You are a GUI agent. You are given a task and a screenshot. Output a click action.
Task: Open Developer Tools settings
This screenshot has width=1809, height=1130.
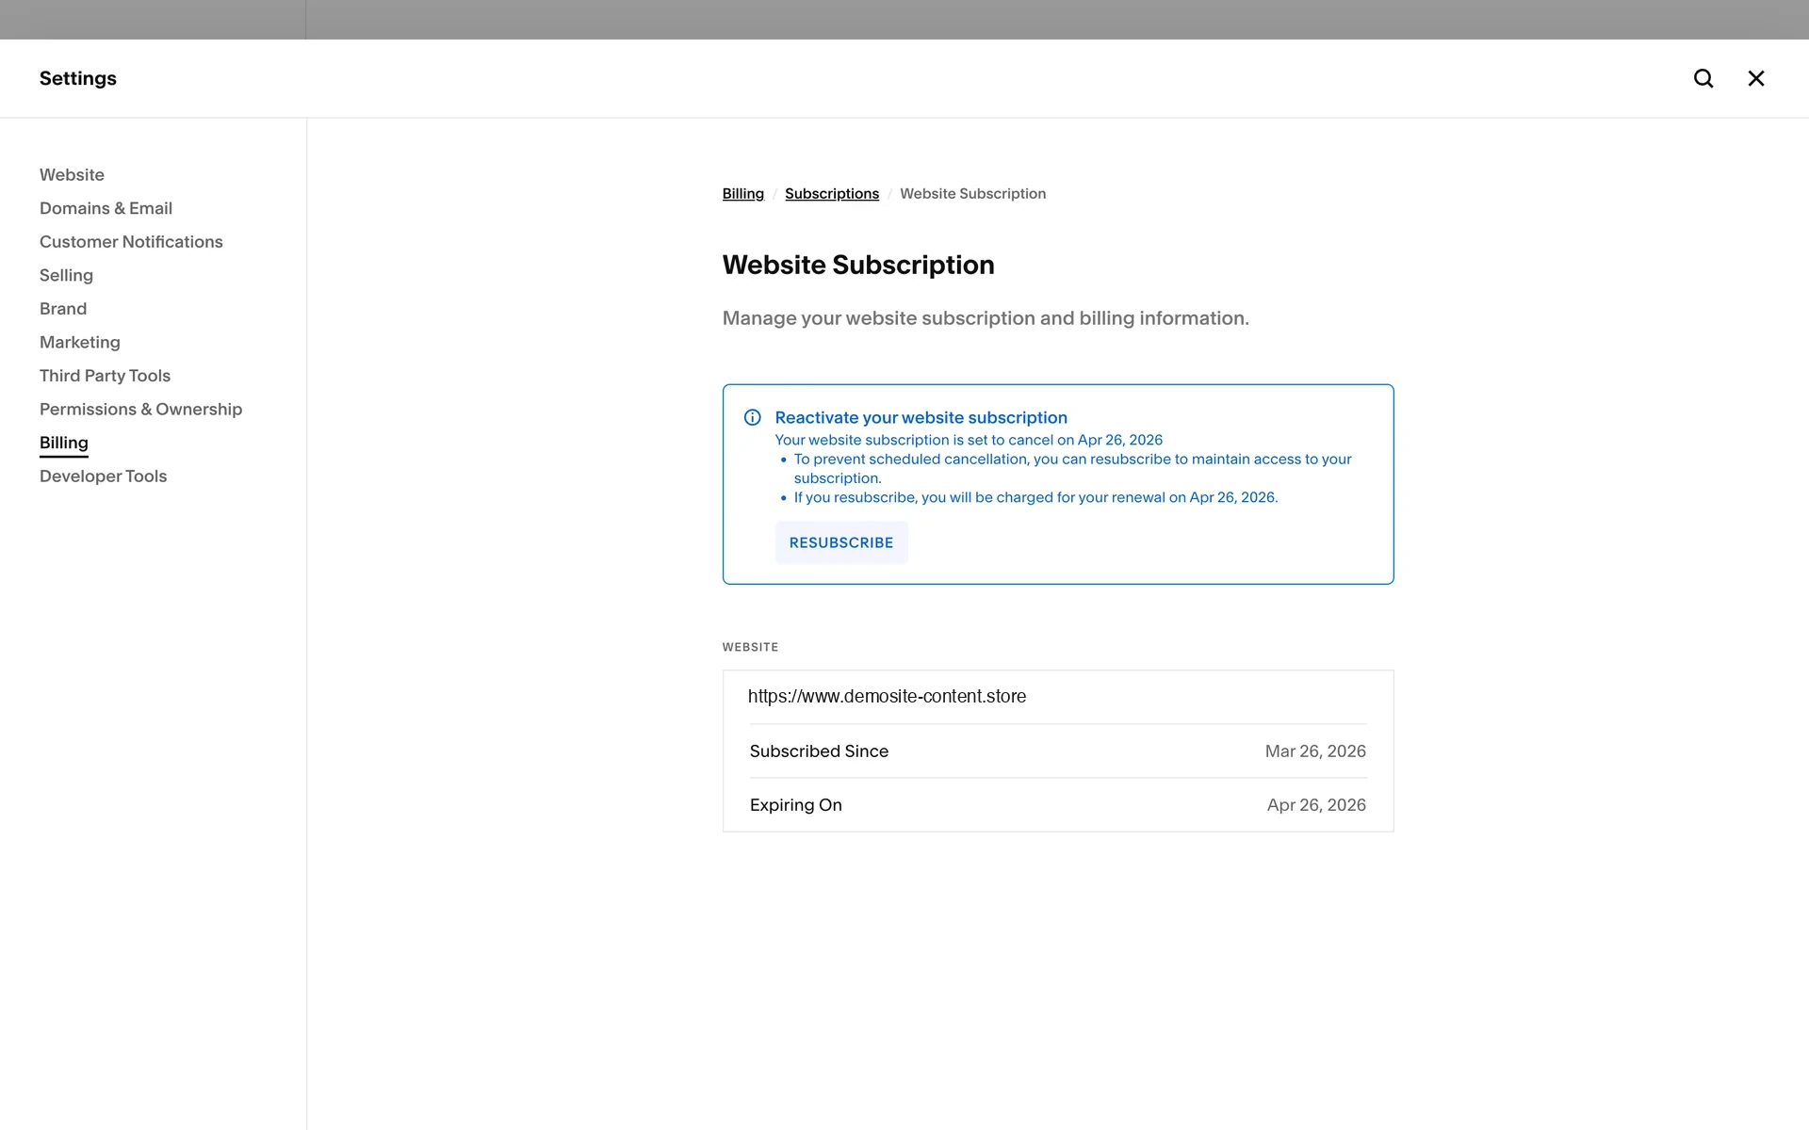point(103,476)
